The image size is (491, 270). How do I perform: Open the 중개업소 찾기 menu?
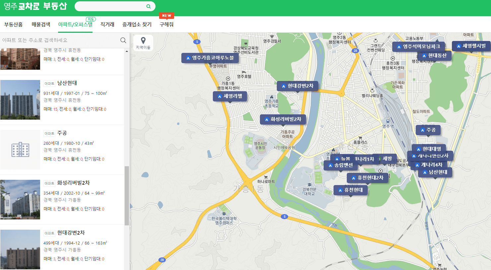137,24
